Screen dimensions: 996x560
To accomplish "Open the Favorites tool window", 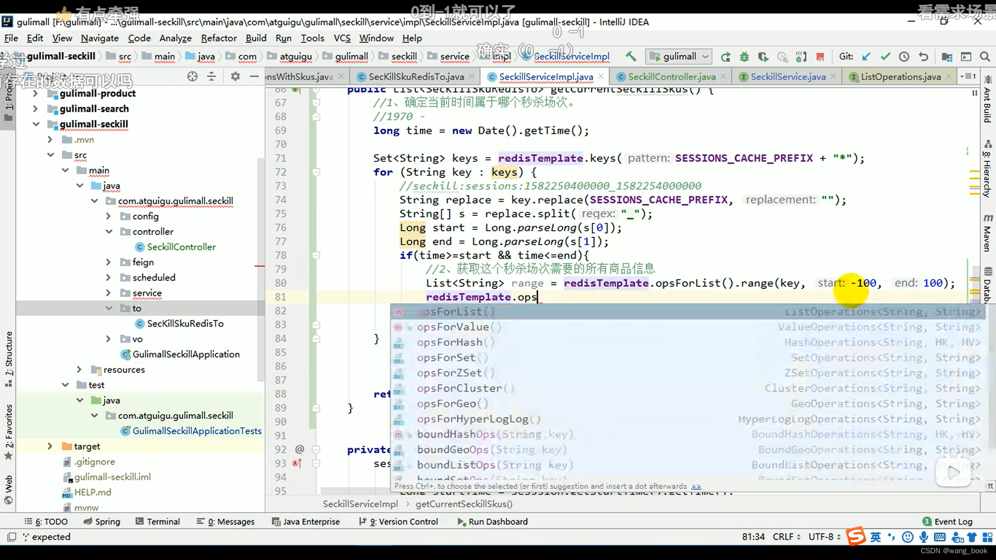I will (9, 432).
